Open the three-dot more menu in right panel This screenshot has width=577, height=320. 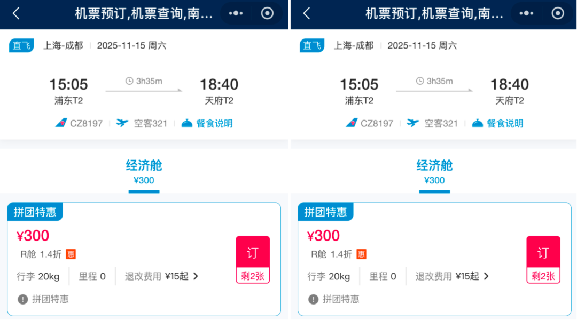point(526,13)
